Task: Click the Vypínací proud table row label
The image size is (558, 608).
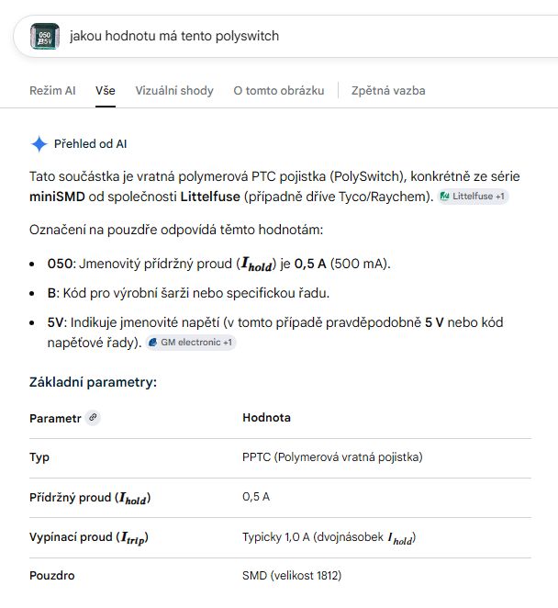Action: tap(88, 536)
